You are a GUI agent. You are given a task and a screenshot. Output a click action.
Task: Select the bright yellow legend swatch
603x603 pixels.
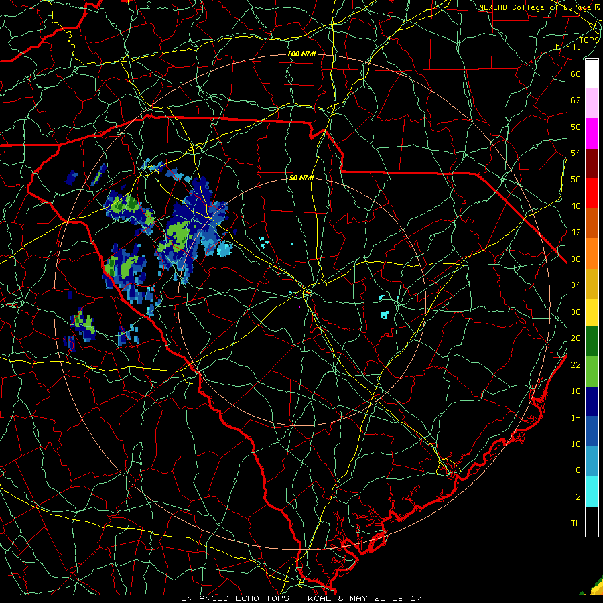click(592, 312)
